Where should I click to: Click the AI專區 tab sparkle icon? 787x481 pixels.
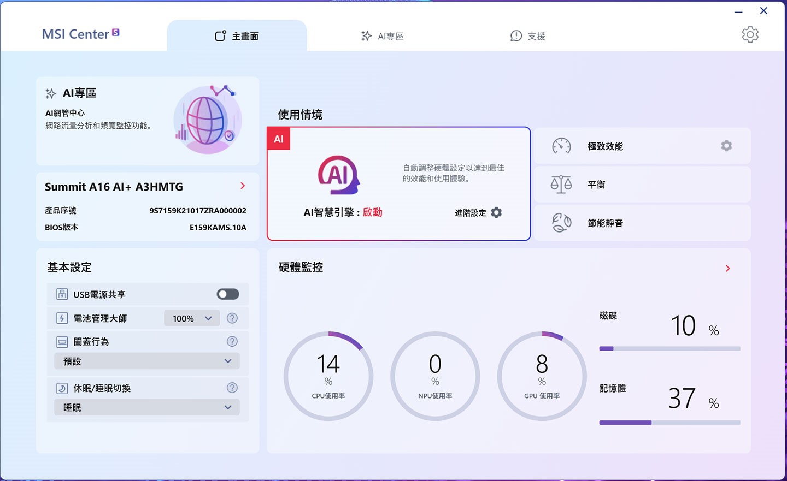[x=366, y=36]
